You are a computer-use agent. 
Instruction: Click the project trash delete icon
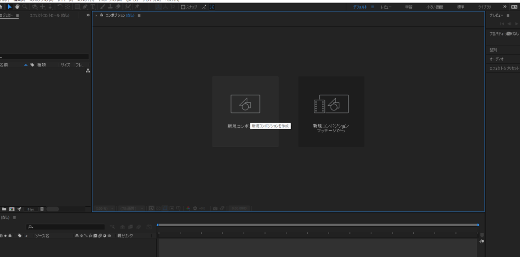pyautogui.click(x=42, y=209)
